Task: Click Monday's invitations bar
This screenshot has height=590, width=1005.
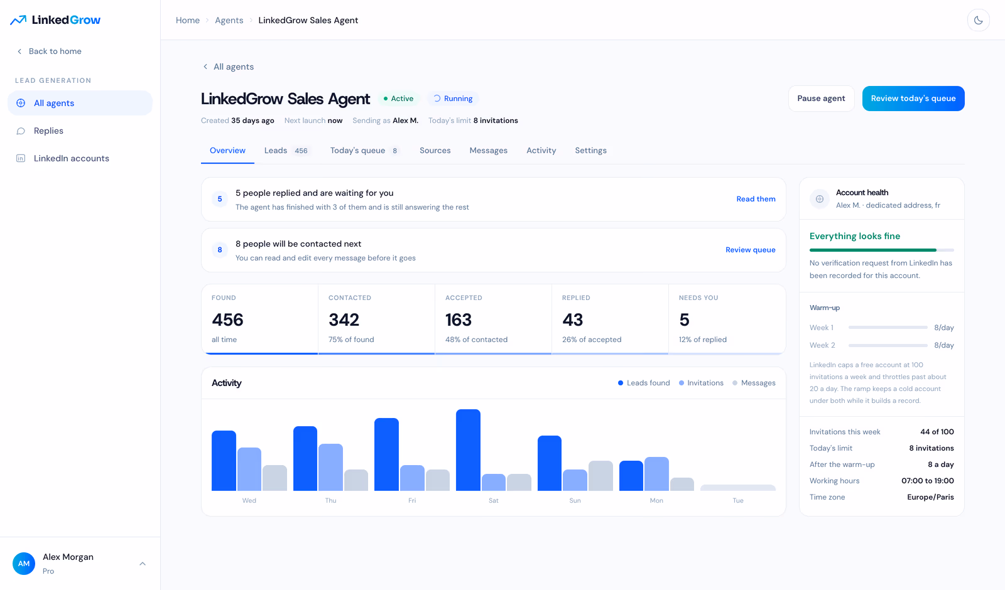Action: 656,474
